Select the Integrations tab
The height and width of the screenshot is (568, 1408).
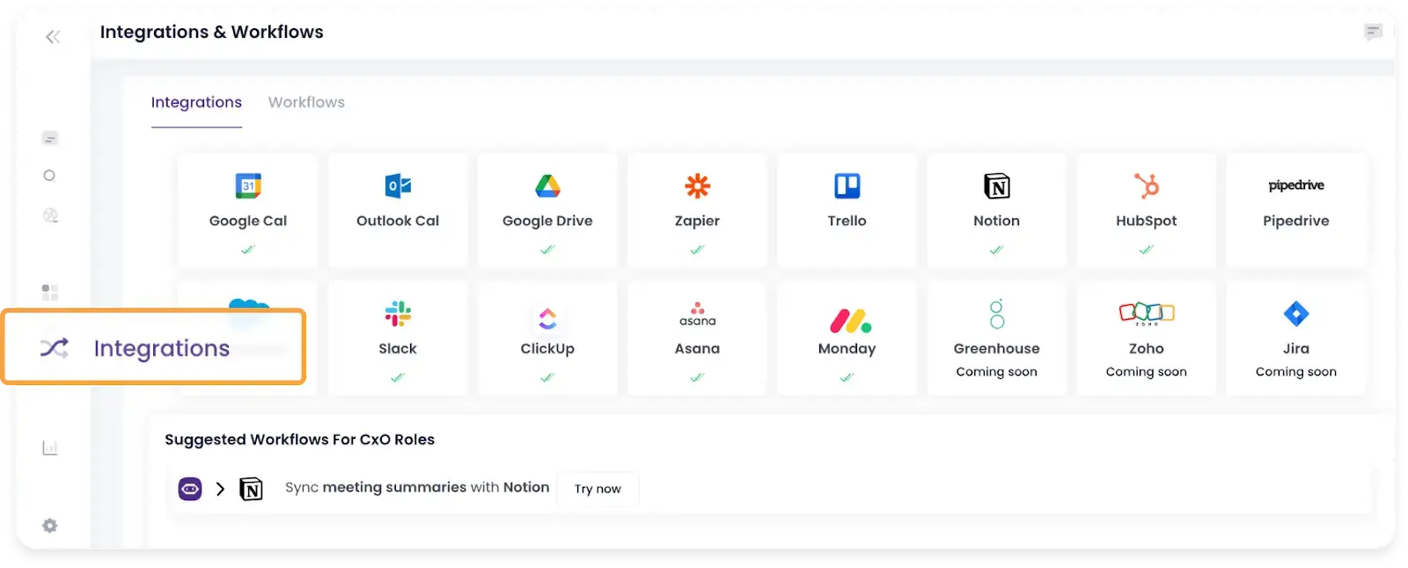(x=196, y=102)
